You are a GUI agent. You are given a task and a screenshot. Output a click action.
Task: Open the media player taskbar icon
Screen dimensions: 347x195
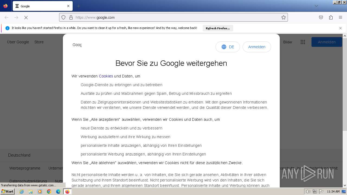click(x=40, y=191)
